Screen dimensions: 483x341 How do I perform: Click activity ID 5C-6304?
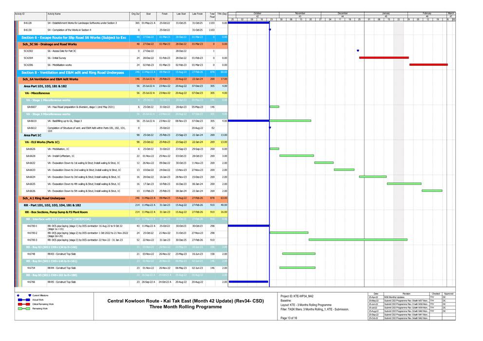[28, 58]
